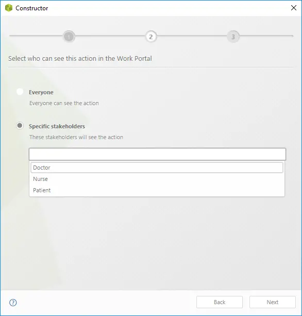Click the Back button
This screenshot has width=302, height=316.
click(220, 302)
